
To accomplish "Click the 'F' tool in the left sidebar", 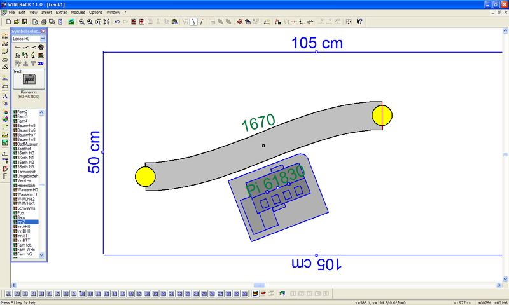I will point(5,176).
